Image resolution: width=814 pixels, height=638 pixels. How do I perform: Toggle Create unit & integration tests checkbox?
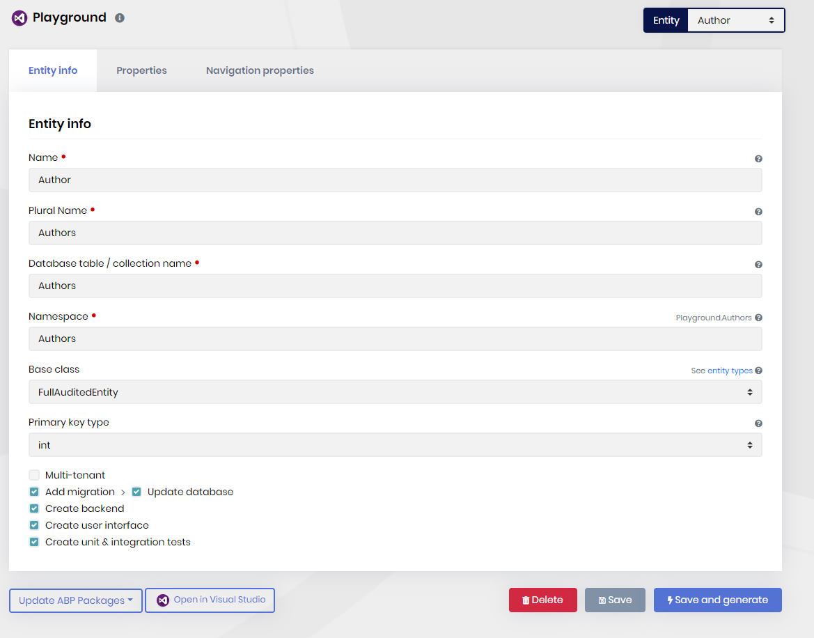click(x=34, y=542)
